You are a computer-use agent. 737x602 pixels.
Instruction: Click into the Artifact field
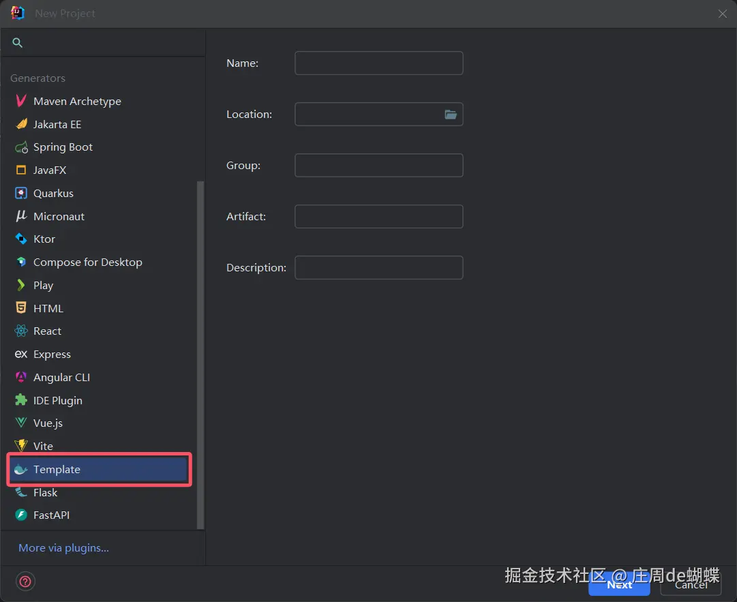[379, 217]
